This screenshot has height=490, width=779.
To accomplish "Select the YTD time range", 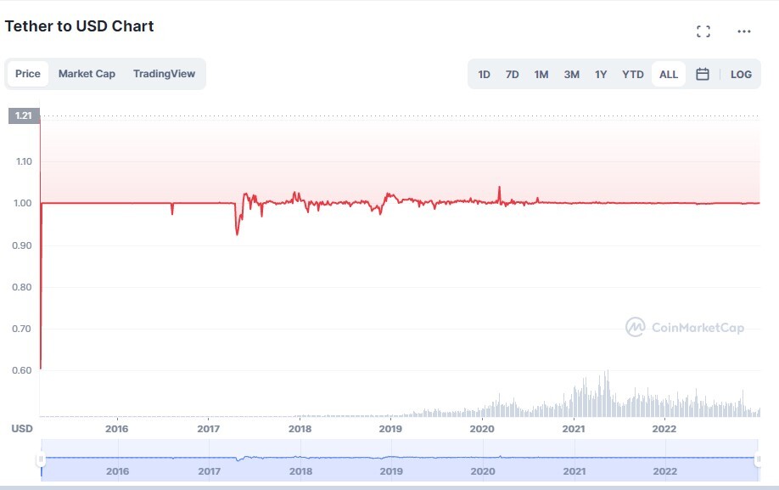I will click(632, 75).
